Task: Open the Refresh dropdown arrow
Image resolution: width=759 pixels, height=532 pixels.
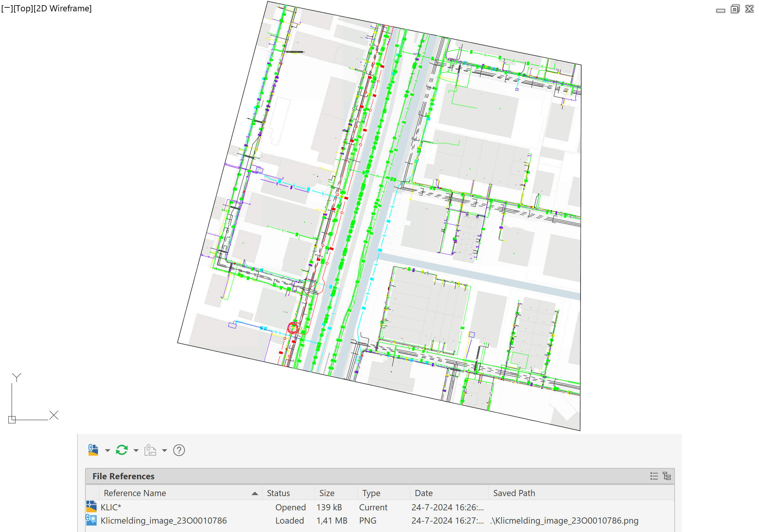Action: click(136, 450)
